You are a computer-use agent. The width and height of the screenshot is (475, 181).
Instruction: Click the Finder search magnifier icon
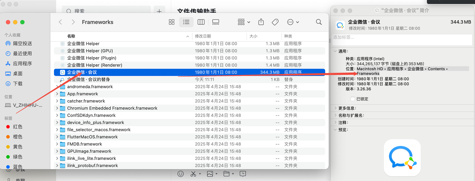coord(319,22)
